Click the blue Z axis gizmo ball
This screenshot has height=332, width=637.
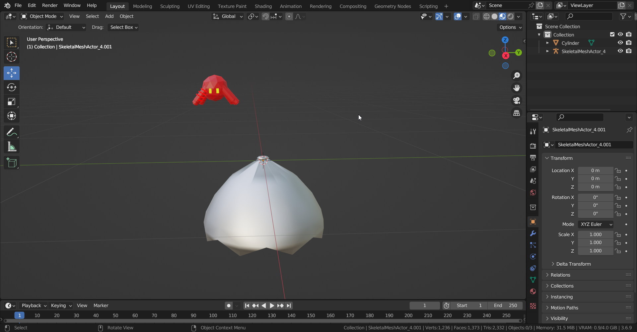click(x=505, y=40)
